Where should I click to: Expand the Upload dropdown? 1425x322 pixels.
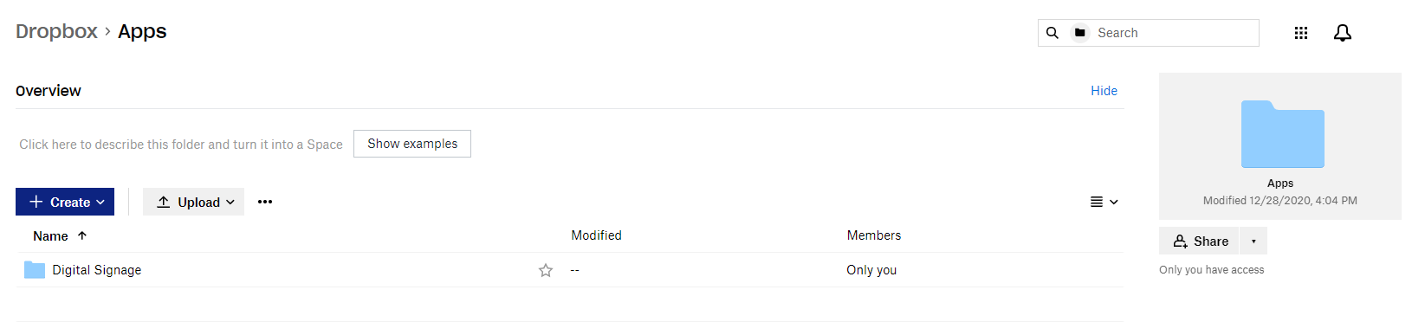[x=193, y=202]
